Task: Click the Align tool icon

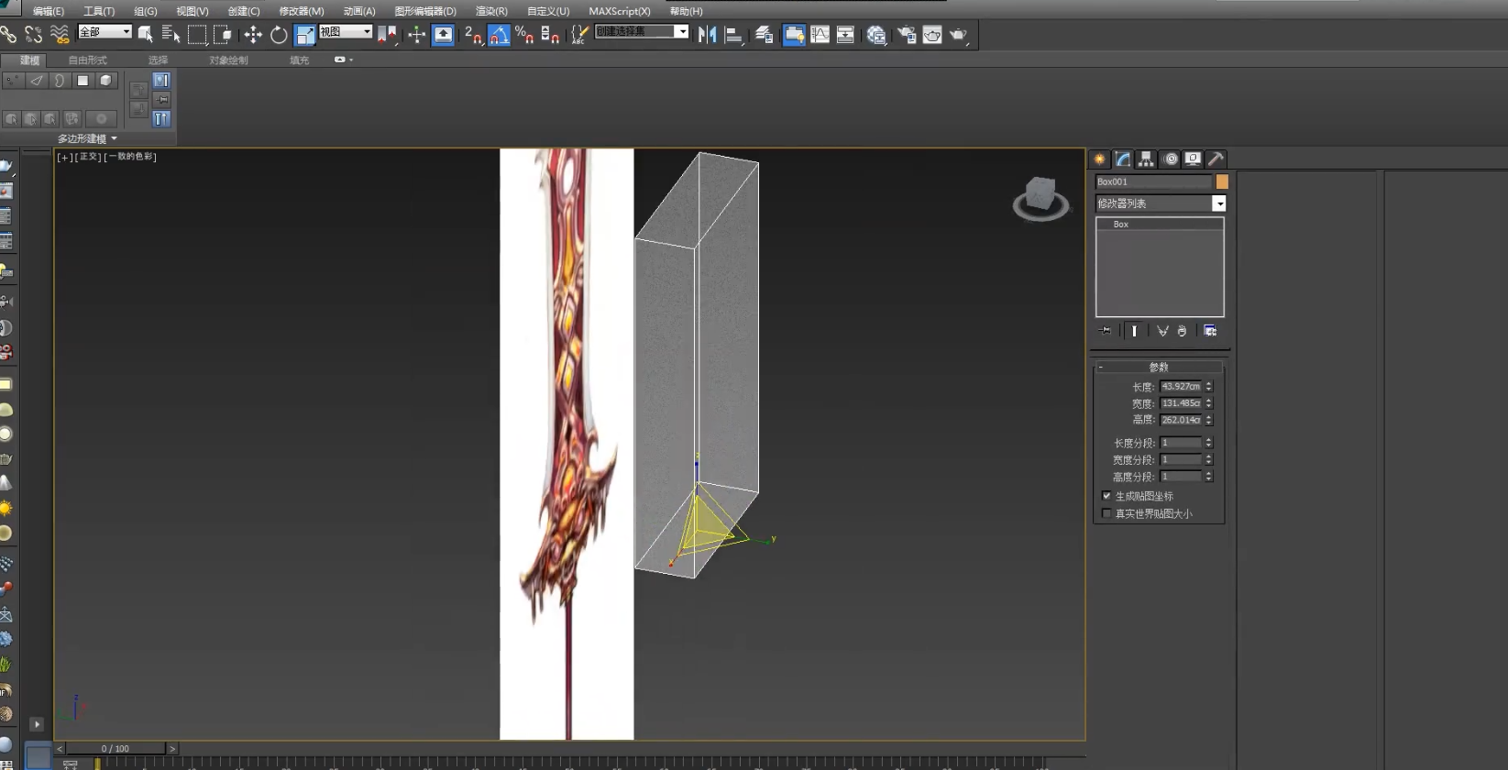Action: pos(733,35)
